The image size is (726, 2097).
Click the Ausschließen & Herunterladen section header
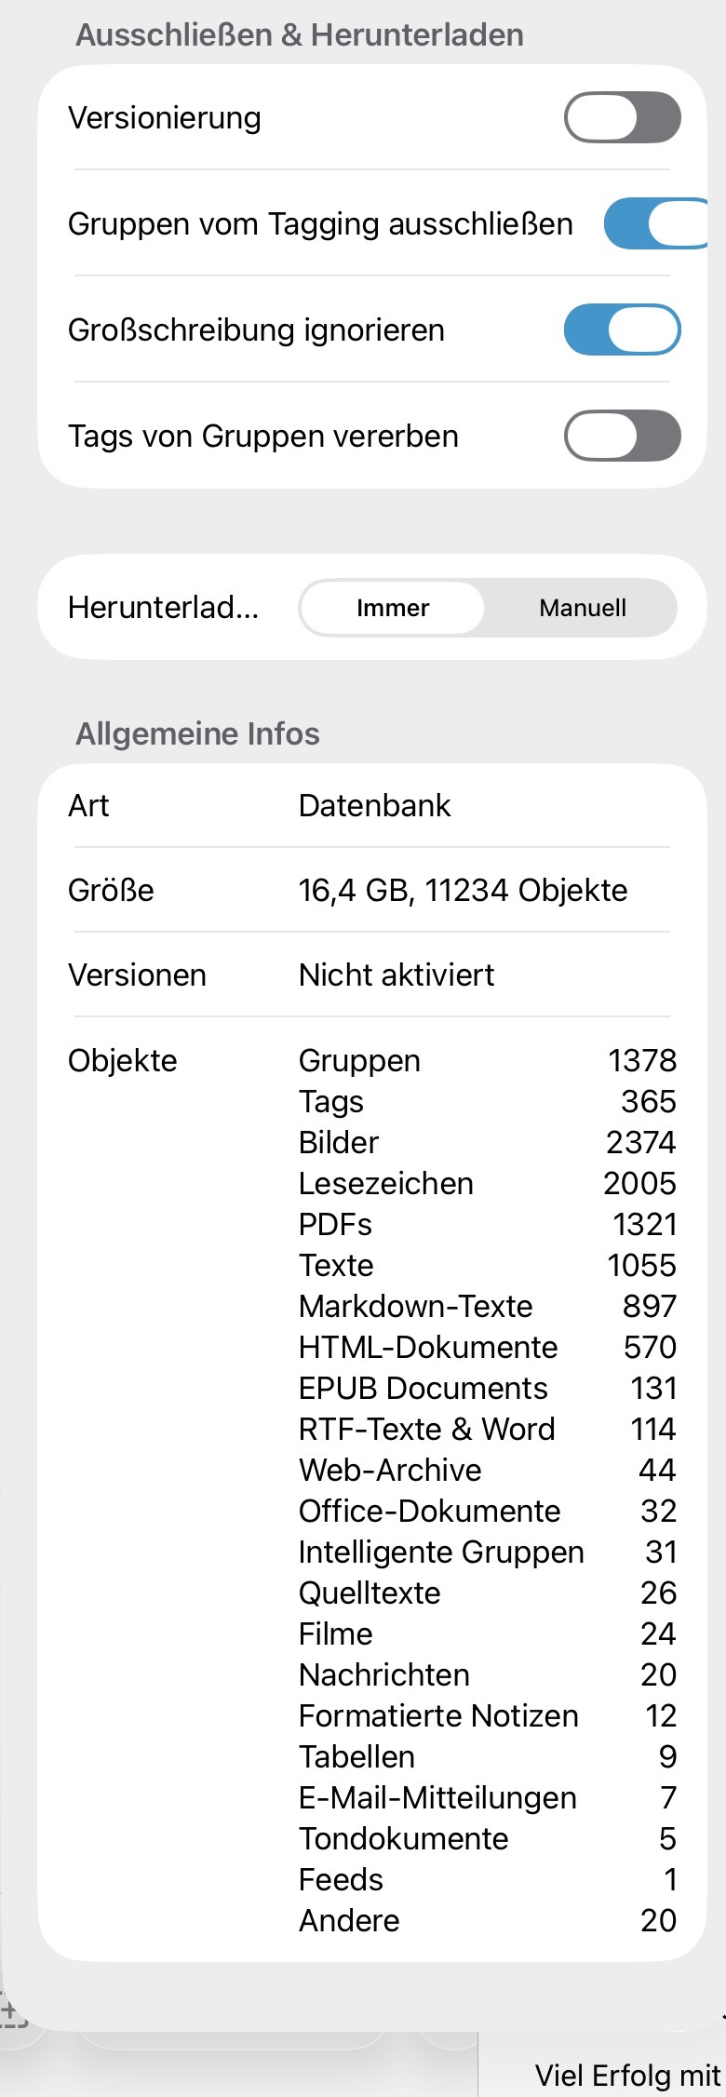299,35
